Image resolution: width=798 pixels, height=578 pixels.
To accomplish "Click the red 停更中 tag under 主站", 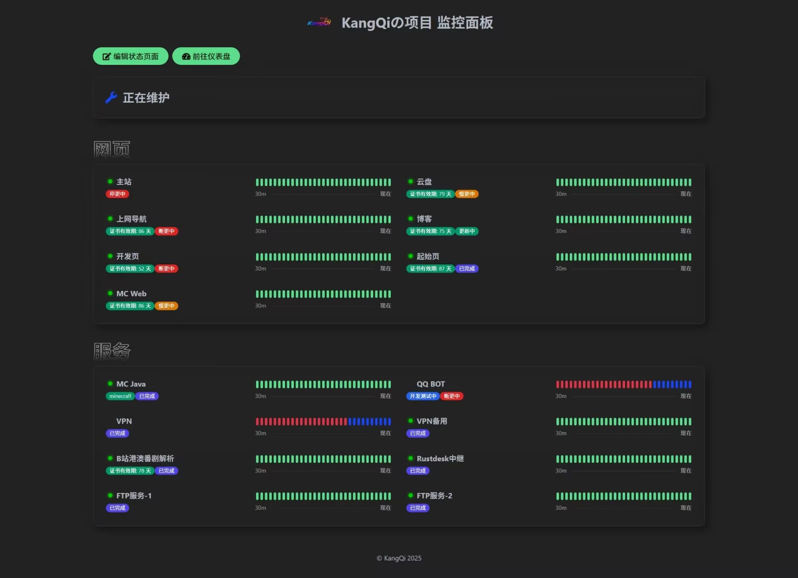I will coord(117,194).
